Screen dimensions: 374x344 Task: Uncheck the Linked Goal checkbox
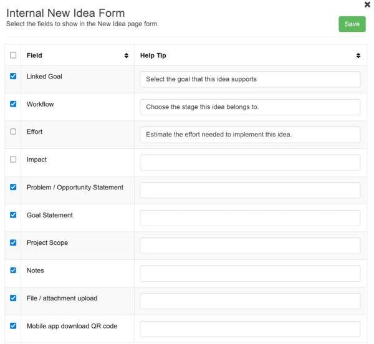click(x=13, y=77)
